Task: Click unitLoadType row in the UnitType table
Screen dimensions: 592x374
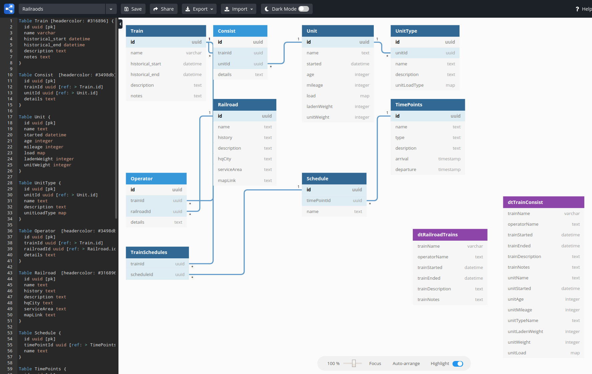Action: click(425, 85)
